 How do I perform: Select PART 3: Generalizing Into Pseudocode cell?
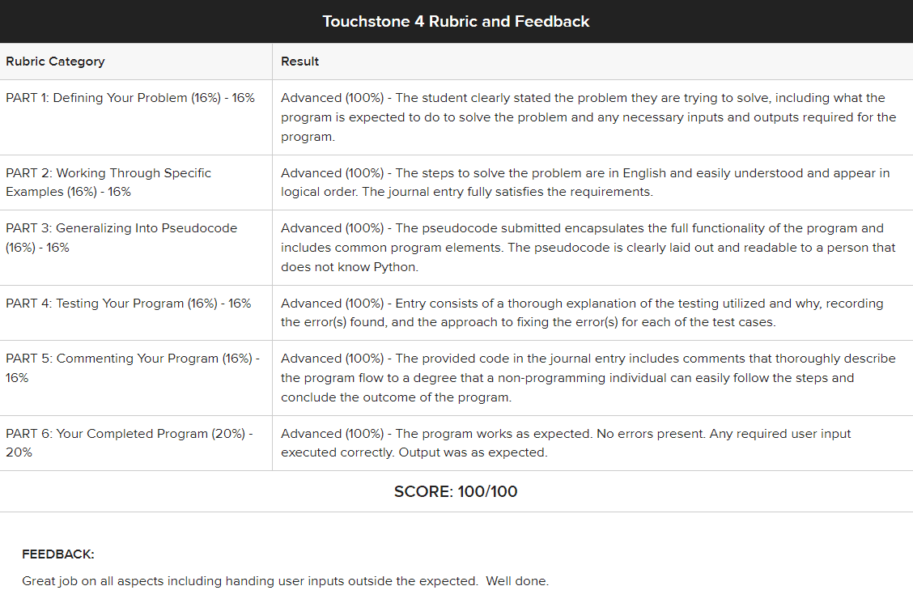coord(121,238)
